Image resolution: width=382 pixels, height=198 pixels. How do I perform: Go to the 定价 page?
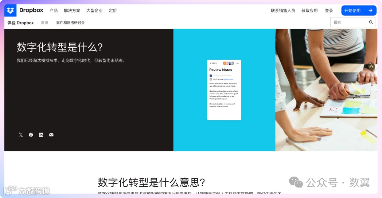point(113,11)
